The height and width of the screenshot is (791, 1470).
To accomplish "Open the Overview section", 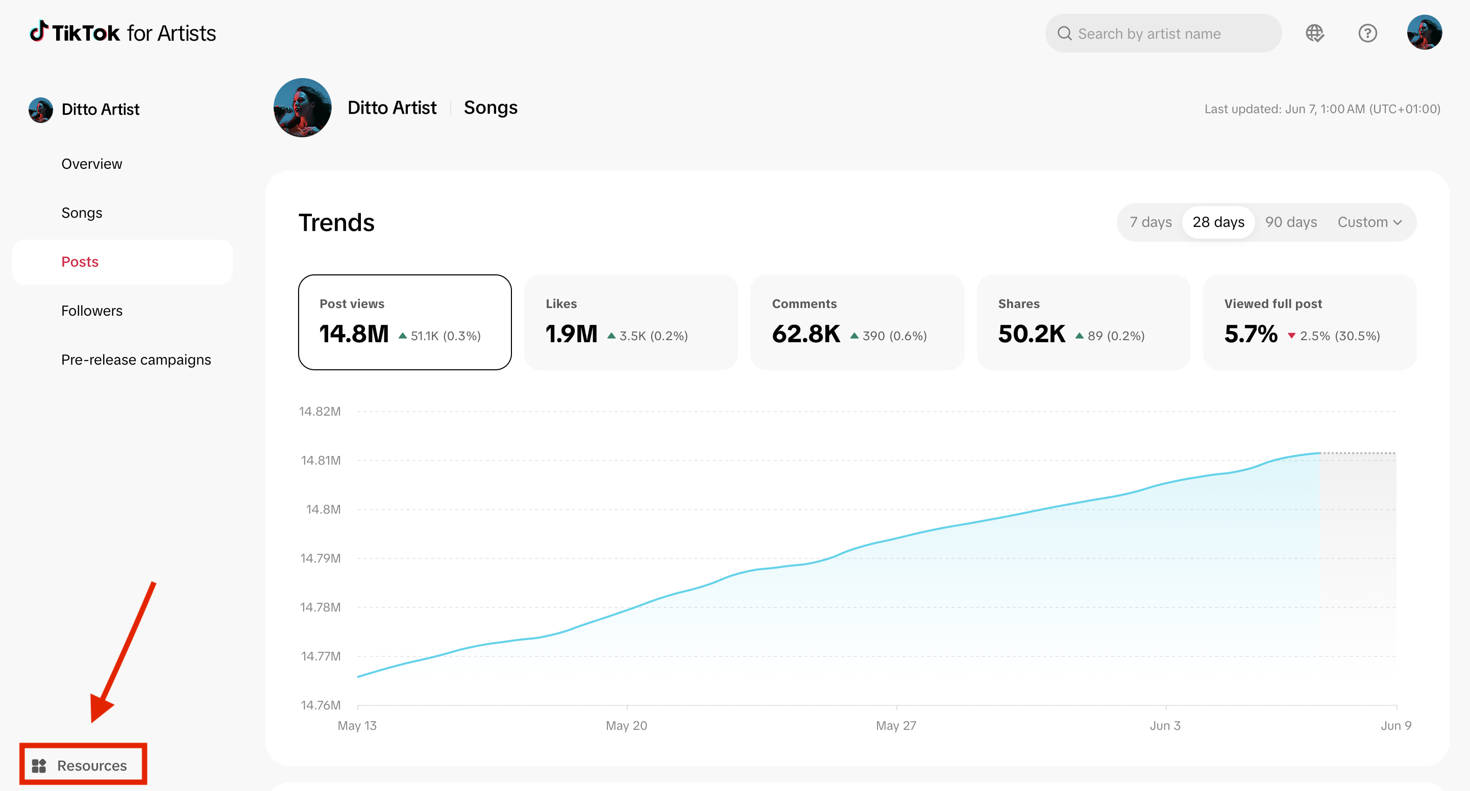I will click(91, 164).
